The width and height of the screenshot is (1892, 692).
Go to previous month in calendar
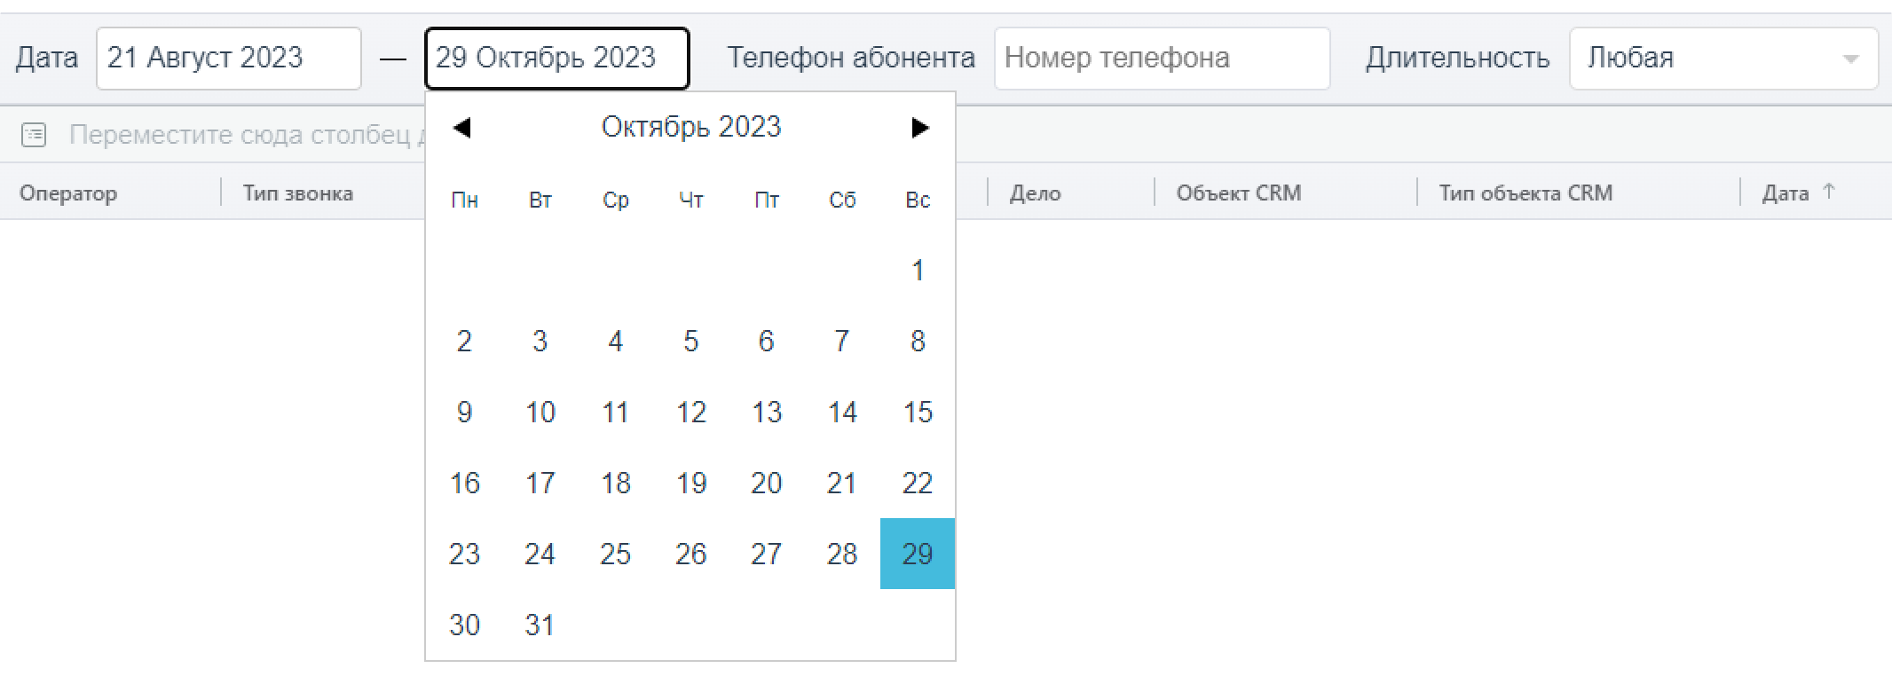(461, 128)
